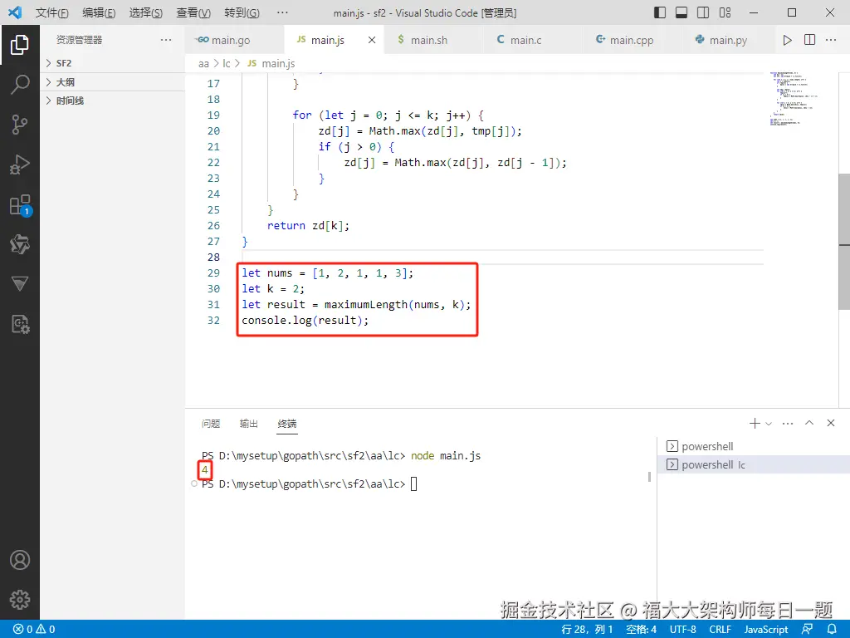Open the 编辑(E) menu

coord(99,12)
